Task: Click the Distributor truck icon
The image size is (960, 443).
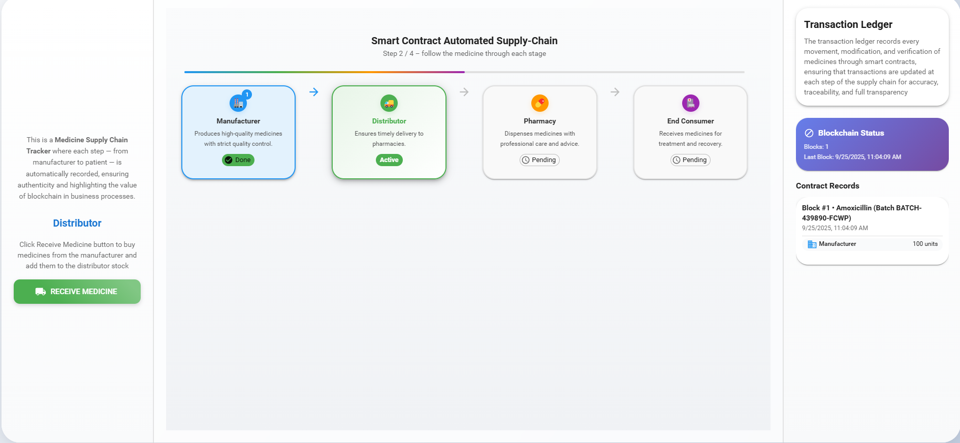Action: tap(389, 103)
